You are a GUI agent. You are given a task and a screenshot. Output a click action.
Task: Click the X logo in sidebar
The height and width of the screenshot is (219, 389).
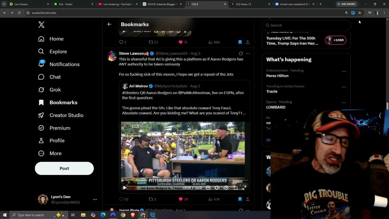tap(41, 25)
